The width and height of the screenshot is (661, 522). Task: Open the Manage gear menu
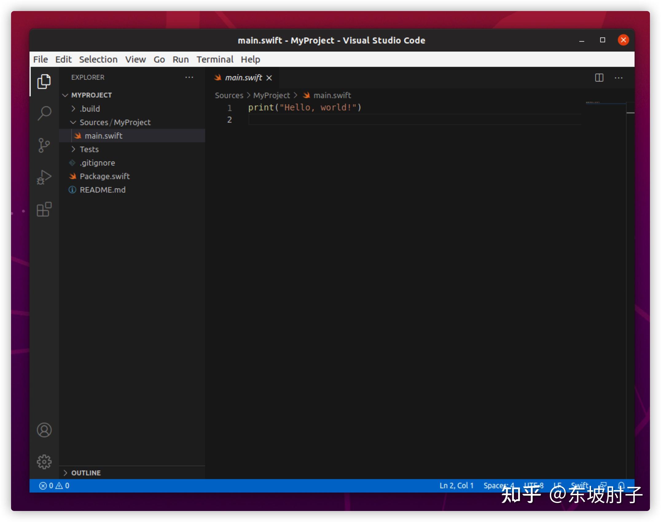(44, 462)
